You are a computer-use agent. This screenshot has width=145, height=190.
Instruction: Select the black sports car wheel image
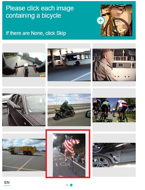114,155
